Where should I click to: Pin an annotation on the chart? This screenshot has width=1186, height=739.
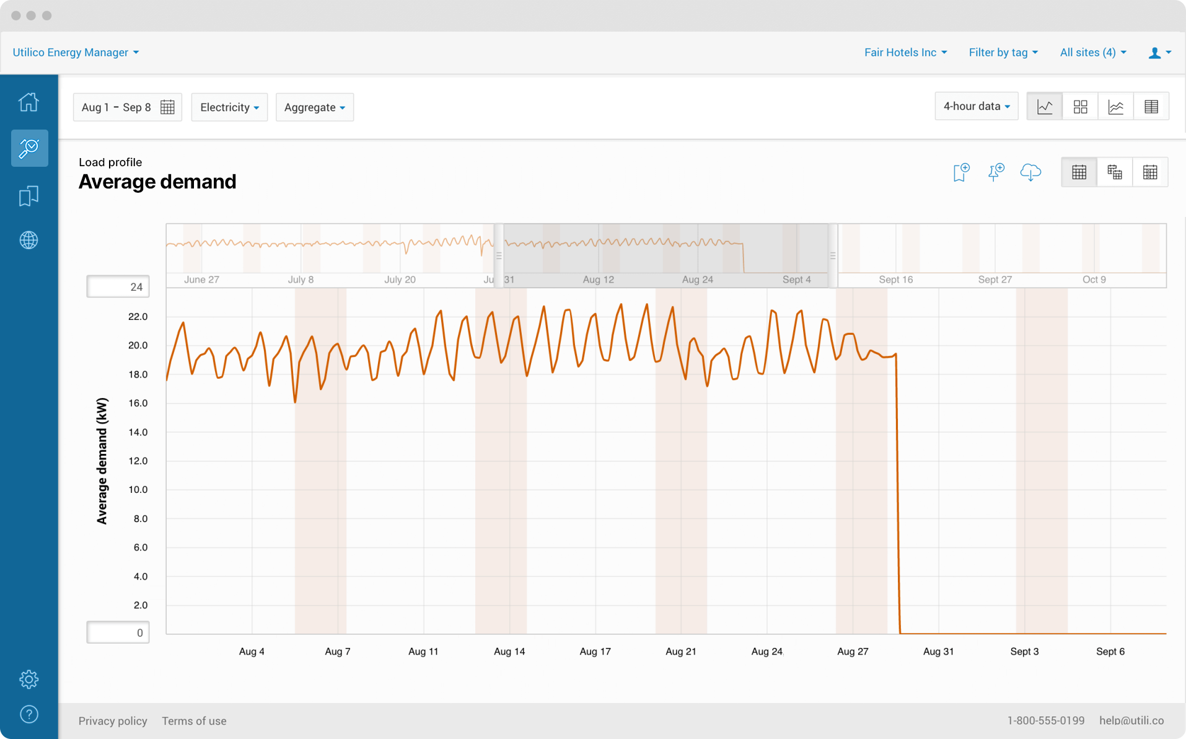click(995, 172)
